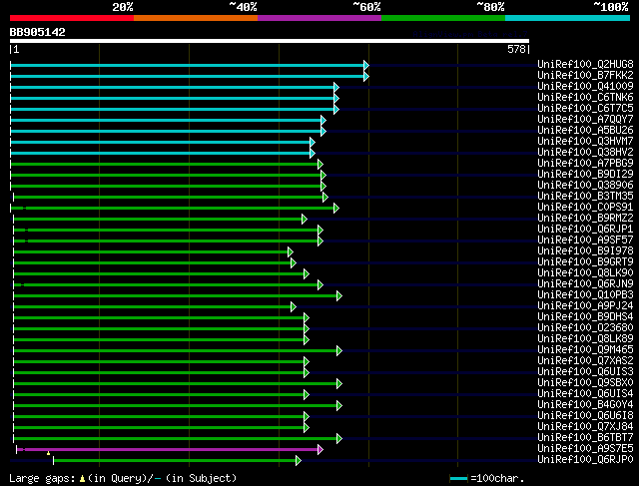Viewport: 639px width, 486px height.
Task: Select the UniRef100_B9GRT9 label
Action: click(x=585, y=261)
